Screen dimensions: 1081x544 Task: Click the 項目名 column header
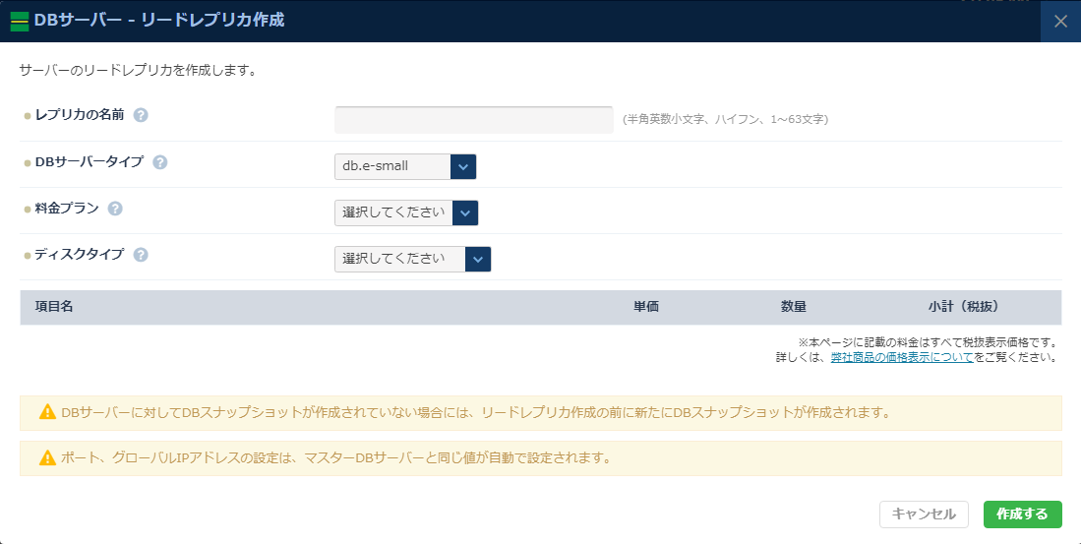coord(54,307)
